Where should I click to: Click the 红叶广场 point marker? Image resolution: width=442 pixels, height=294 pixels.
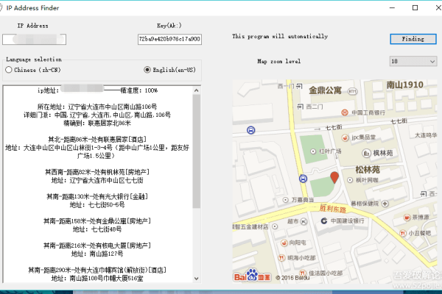[x=313, y=151]
